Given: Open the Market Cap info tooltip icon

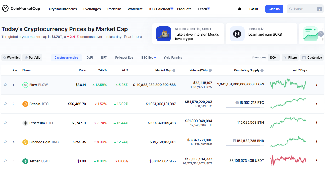Looking at the screenshot, I should [174, 70].
